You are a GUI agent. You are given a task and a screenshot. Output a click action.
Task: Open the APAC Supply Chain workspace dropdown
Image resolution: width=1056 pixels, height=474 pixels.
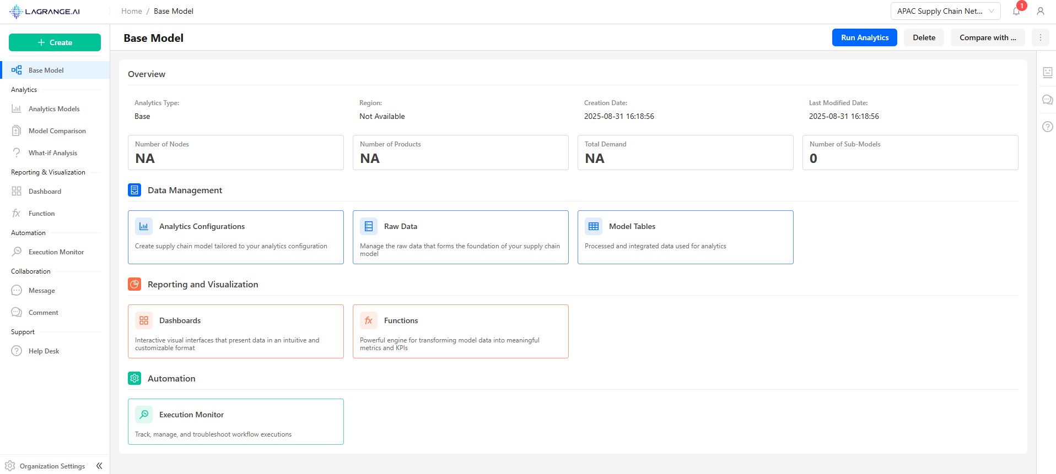click(x=945, y=11)
